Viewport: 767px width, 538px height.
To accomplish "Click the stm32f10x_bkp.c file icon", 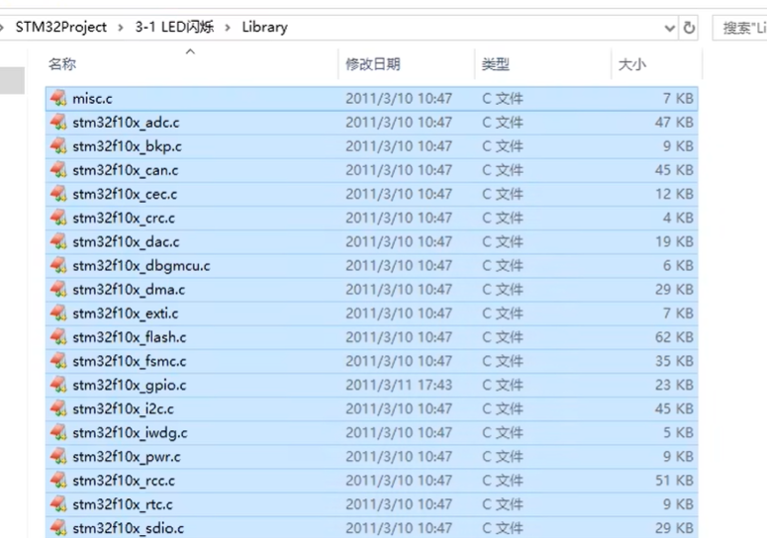I will click(x=58, y=146).
